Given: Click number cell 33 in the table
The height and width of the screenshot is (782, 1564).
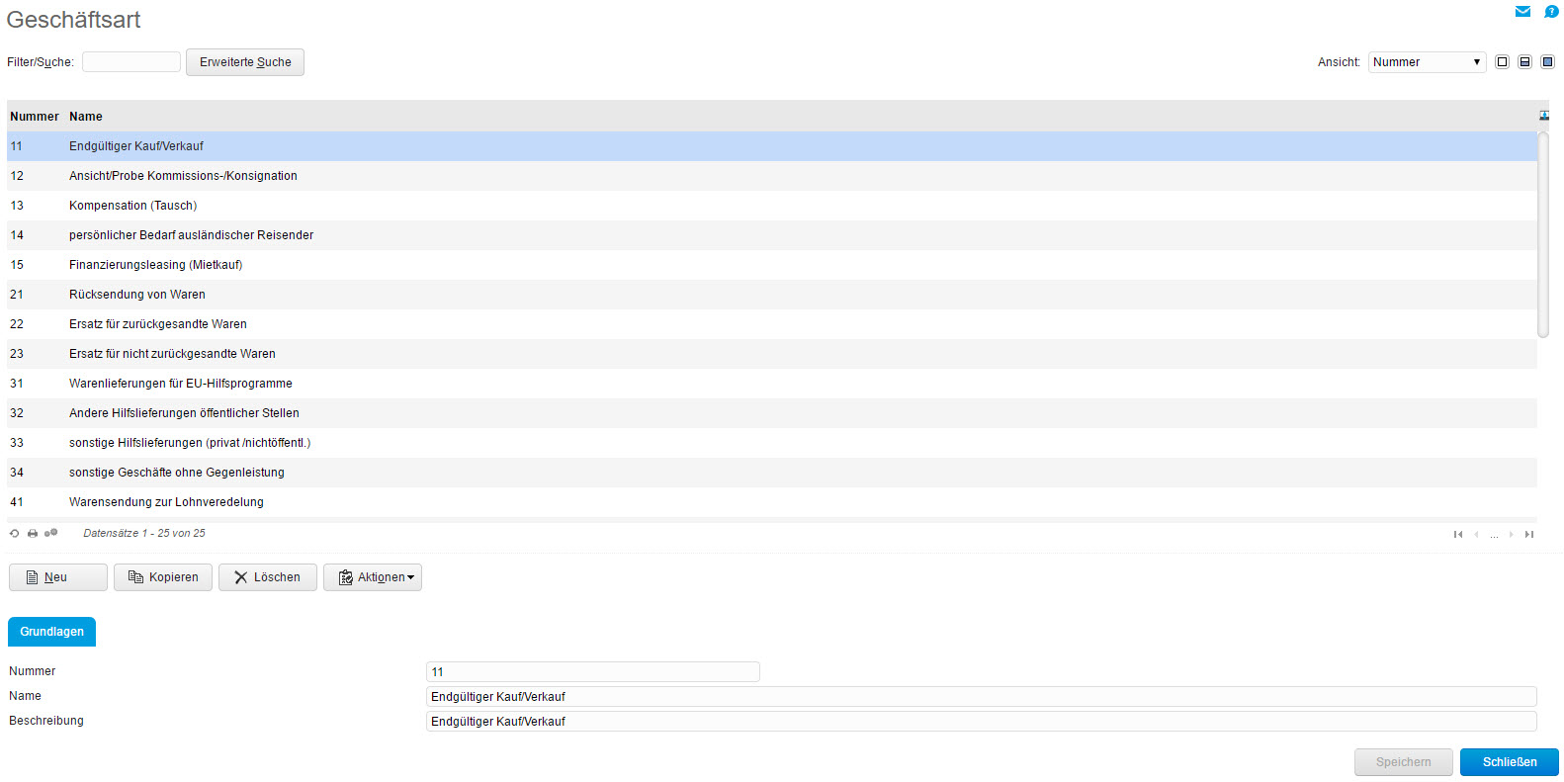Looking at the screenshot, I should pos(17,443).
